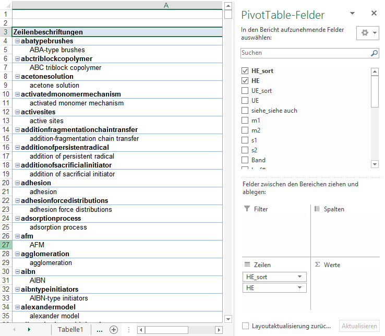Open the HE_sort dropdown in Zeilen area
Viewport: 385px width, 336px height.
tap(299, 277)
